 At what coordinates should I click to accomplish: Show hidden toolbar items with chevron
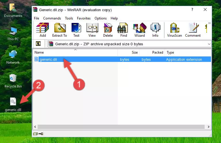(x=210, y=23)
